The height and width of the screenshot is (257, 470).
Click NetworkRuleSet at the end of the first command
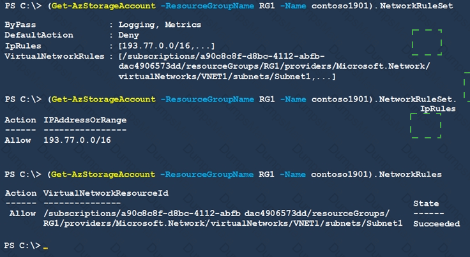[x=416, y=6]
